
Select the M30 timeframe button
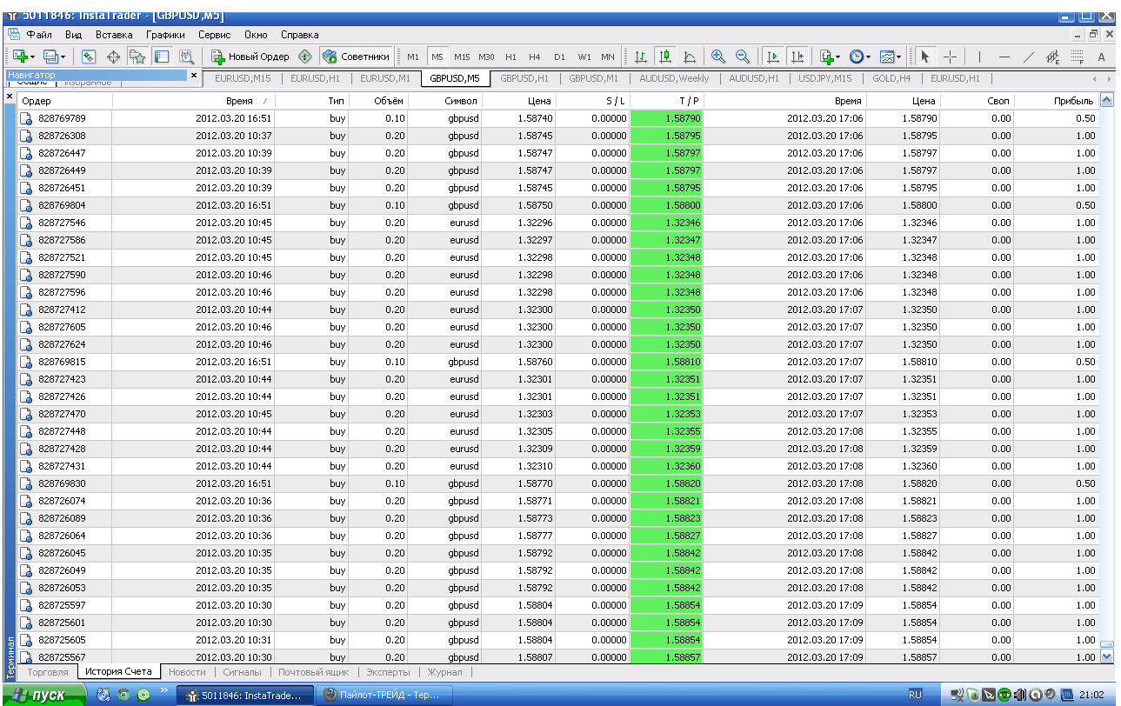click(486, 57)
